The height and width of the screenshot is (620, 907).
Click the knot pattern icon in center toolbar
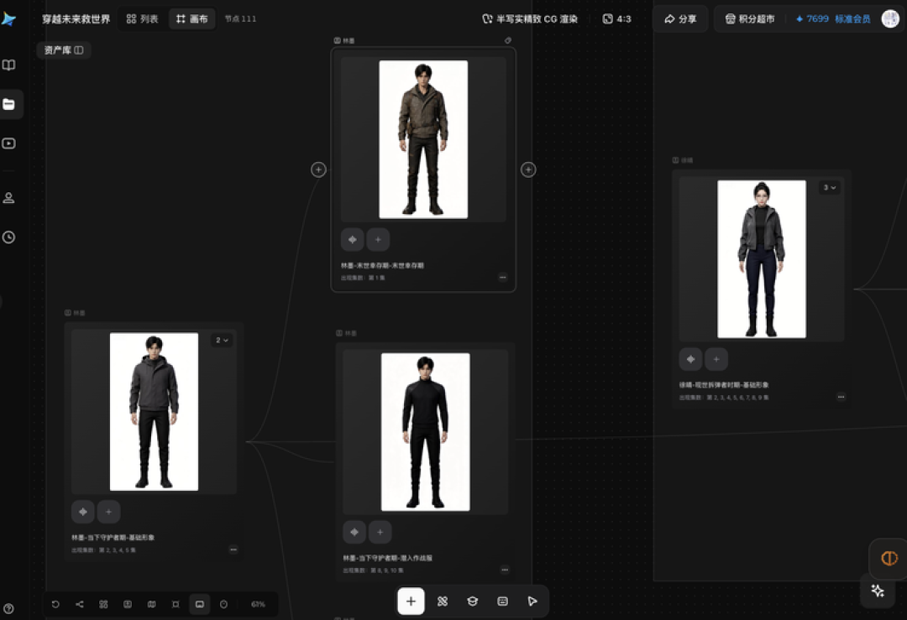point(443,602)
